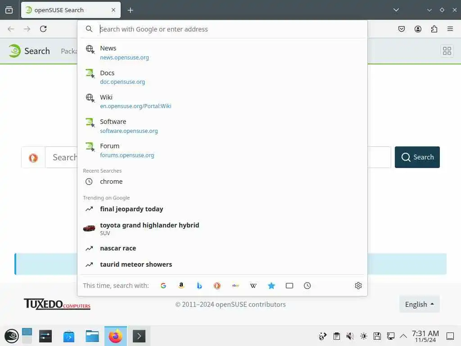Go forward to next page

pos(27,29)
